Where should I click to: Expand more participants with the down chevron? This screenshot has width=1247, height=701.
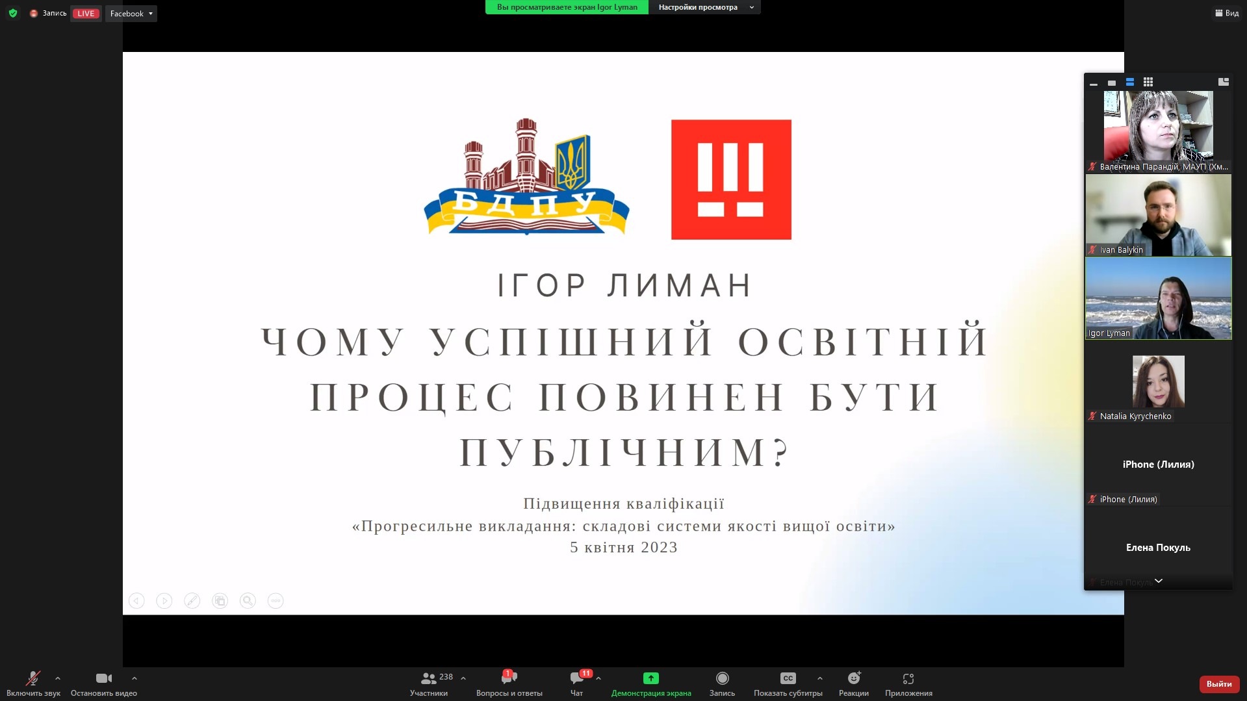tap(1158, 581)
